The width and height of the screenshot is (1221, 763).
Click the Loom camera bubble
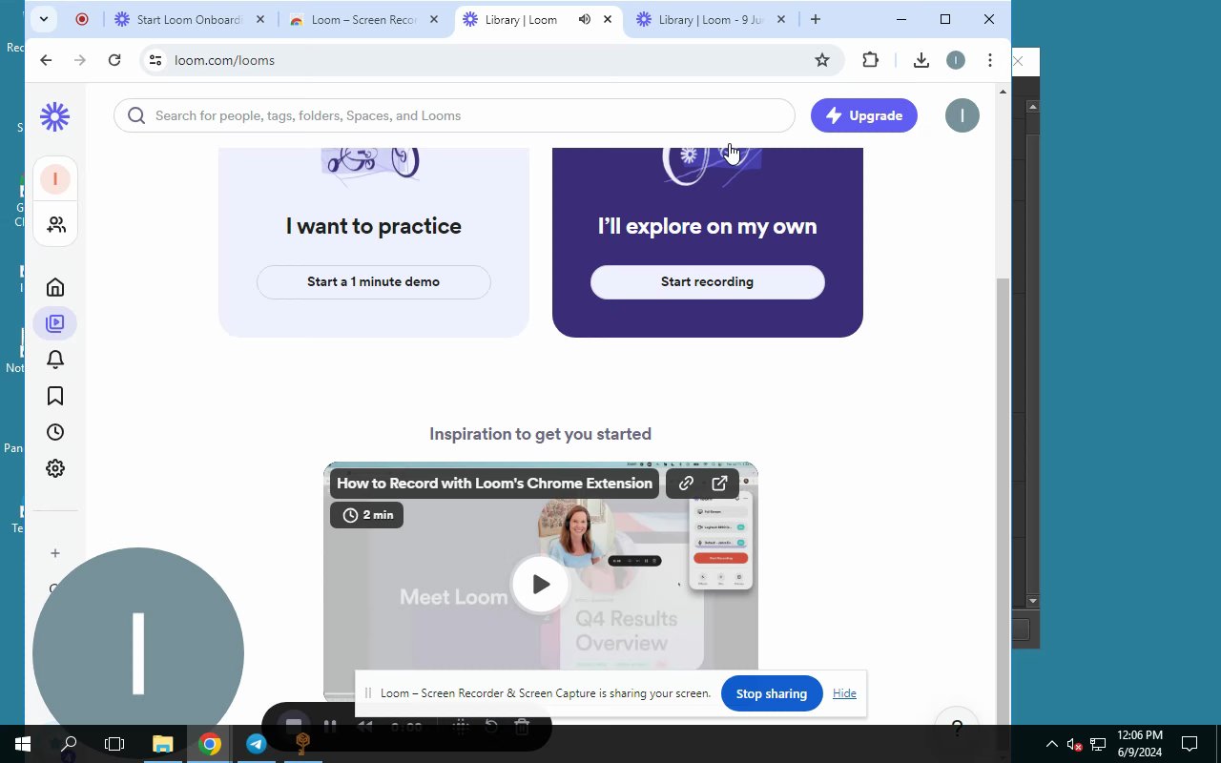coord(138,653)
